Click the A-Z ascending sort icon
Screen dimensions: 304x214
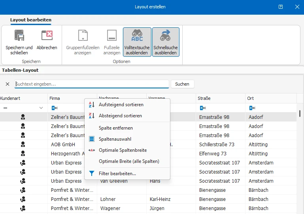91,105
